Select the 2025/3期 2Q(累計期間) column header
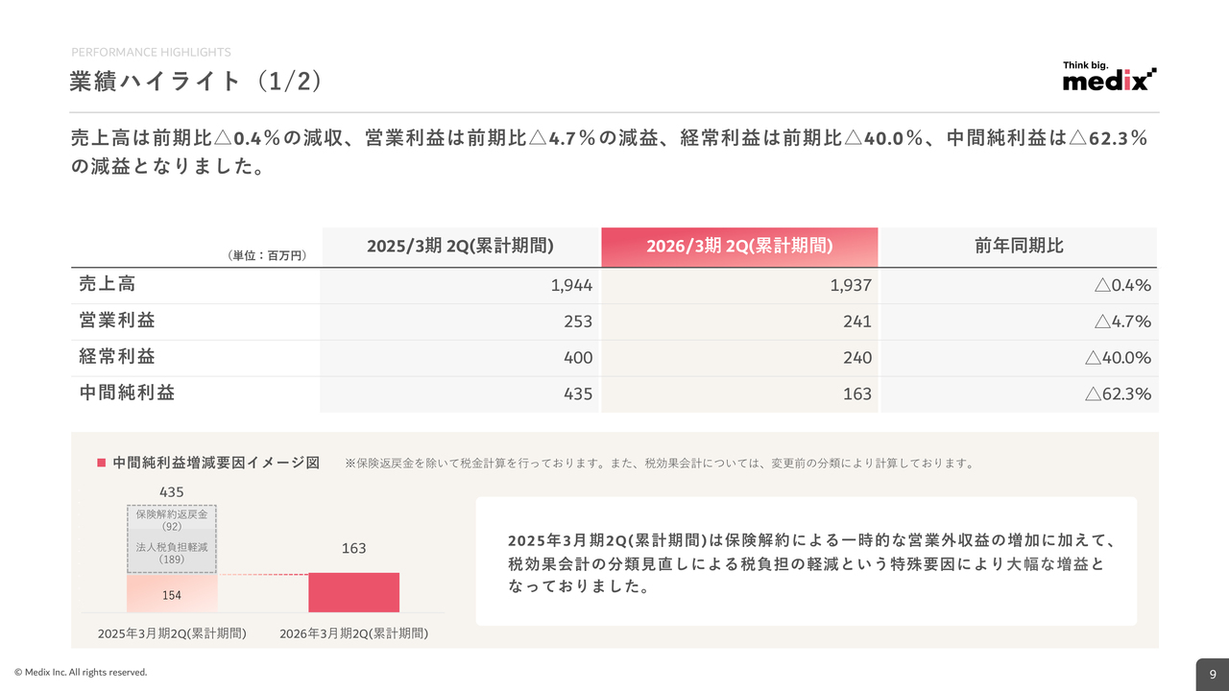Screen dimensions: 1229x691 click(460, 246)
